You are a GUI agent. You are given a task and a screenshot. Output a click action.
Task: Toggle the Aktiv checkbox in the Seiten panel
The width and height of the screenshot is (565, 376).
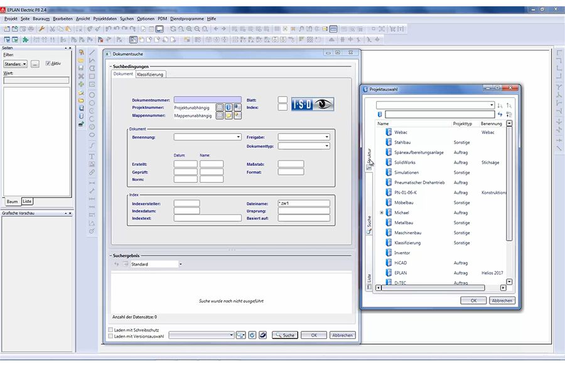click(48, 63)
